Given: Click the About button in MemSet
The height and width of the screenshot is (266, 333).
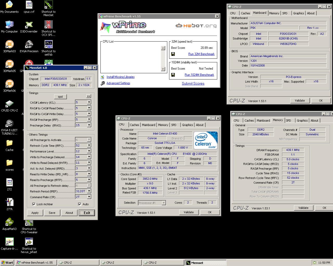Looking at the screenshot, I should (69, 213).
